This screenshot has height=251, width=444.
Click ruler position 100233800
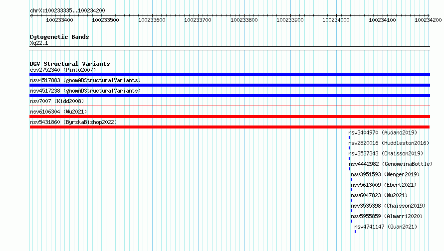pyautogui.click(x=244, y=20)
